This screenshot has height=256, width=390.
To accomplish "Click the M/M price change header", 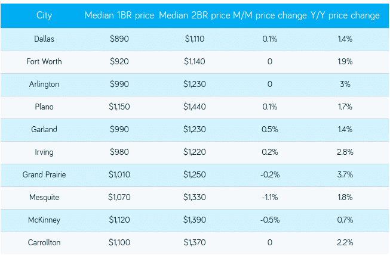I will [x=269, y=15].
